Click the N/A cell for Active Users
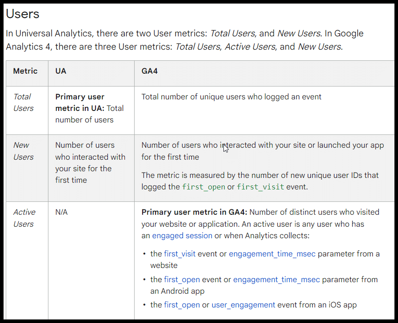 [x=61, y=212]
